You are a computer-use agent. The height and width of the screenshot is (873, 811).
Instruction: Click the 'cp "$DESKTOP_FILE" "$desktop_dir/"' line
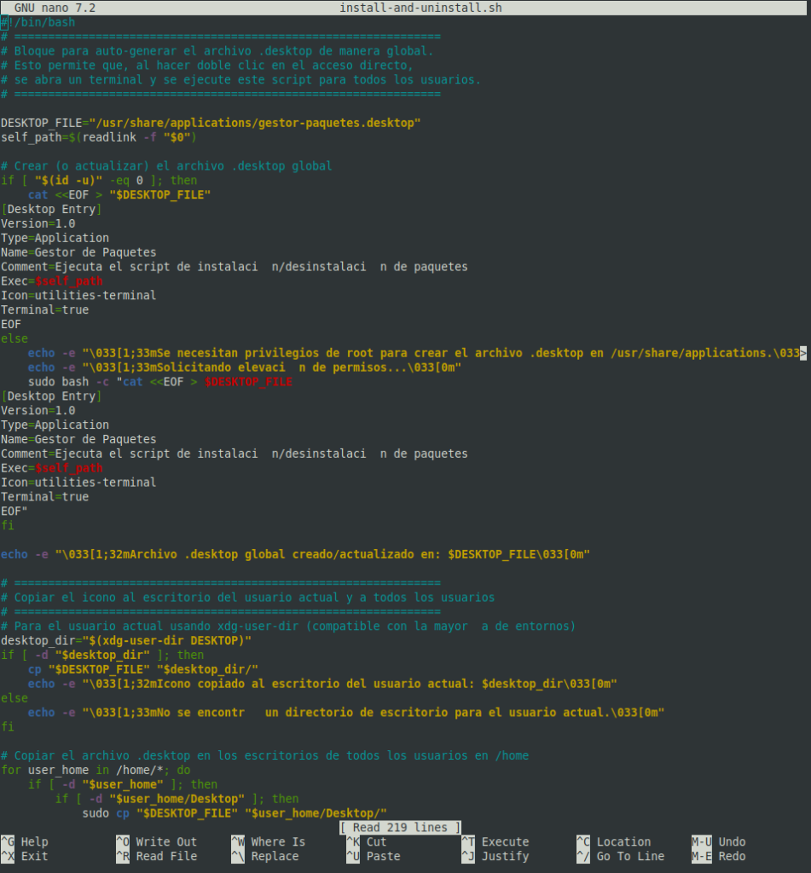143,669
